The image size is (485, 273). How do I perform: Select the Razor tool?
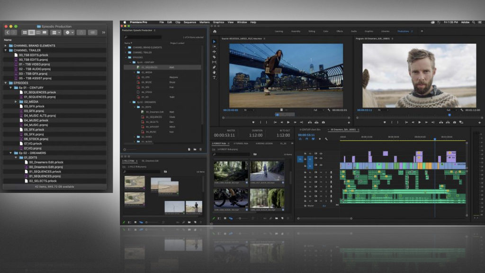click(x=214, y=57)
